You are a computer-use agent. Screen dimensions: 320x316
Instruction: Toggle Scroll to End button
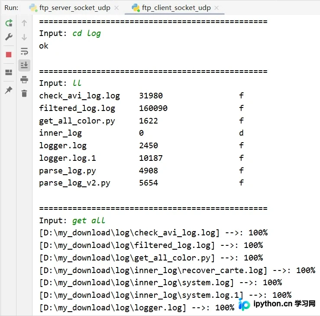coord(24,65)
